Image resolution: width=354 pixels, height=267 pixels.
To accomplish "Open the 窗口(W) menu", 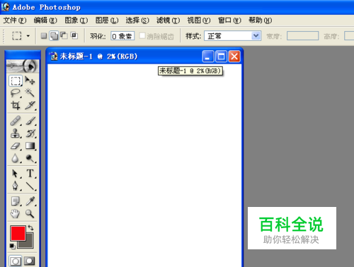I will click(x=229, y=20).
